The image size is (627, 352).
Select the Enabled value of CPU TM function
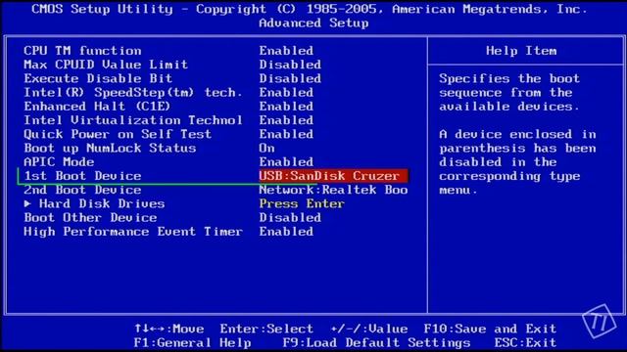(x=286, y=51)
